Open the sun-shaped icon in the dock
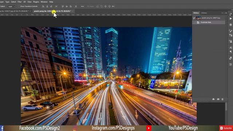The height and width of the screenshot is (131, 233). coord(230,25)
